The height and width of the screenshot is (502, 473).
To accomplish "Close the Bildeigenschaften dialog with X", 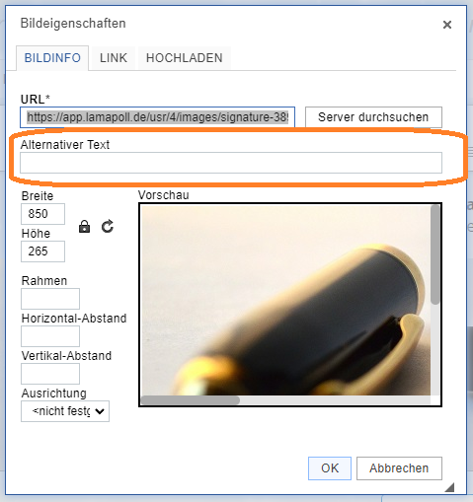I will pos(447,25).
